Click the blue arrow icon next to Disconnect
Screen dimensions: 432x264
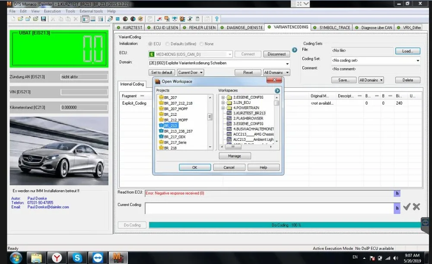295,50
